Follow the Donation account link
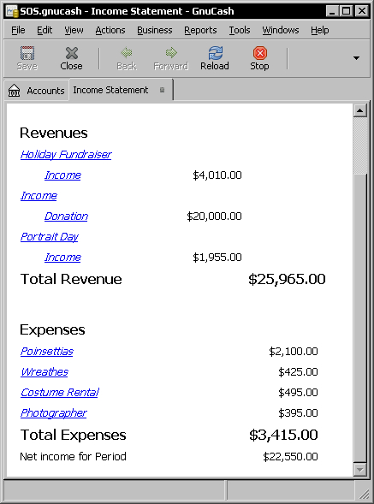Image resolution: width=374 pixels, height=504 pixels. pyautogui.click(x=66, y=216)
